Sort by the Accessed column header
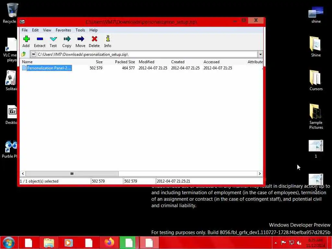The height and width of the screenshot is (249, 332). pos(211,62)
